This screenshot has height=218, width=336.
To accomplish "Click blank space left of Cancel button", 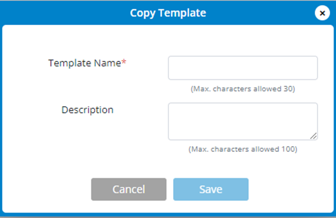I will click(x=48, y=189).
